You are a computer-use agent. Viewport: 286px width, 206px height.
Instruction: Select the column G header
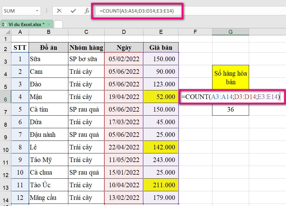(230, 32)
